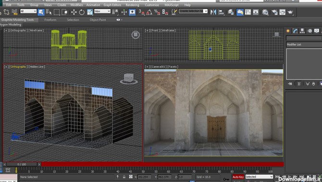Click the Unlink Selection toolbar icon

click(6, 12)
